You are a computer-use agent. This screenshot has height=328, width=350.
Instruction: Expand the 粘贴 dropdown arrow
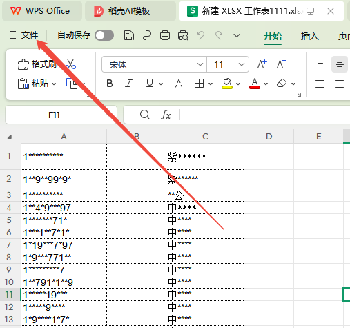(x=54, y=84)
